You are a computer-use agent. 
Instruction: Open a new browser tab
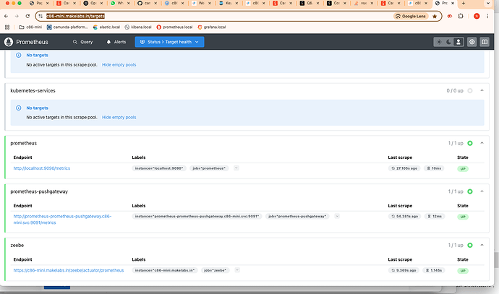coord(464,3)
